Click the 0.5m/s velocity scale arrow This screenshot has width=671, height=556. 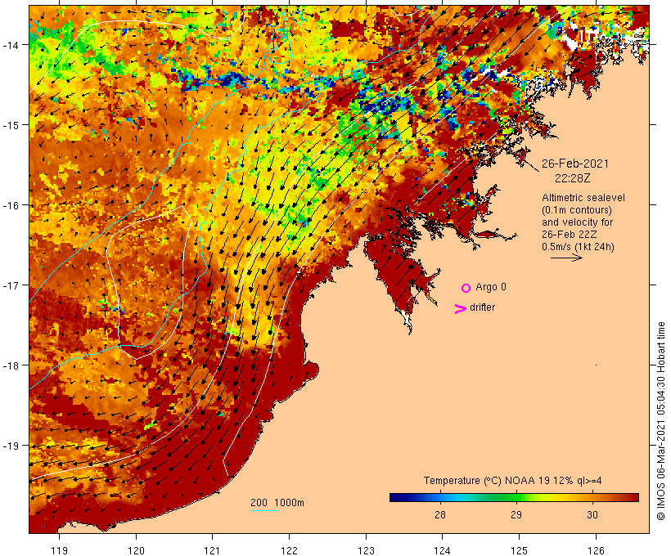pos(566,258)
